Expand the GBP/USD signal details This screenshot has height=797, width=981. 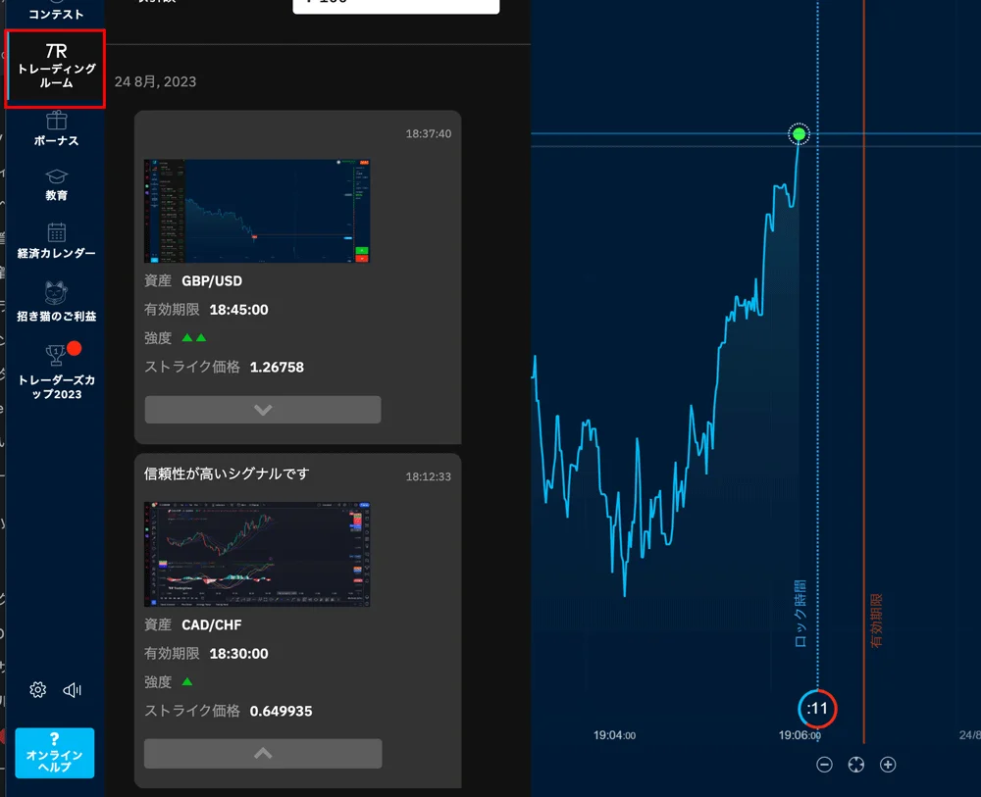coord(263,410)
